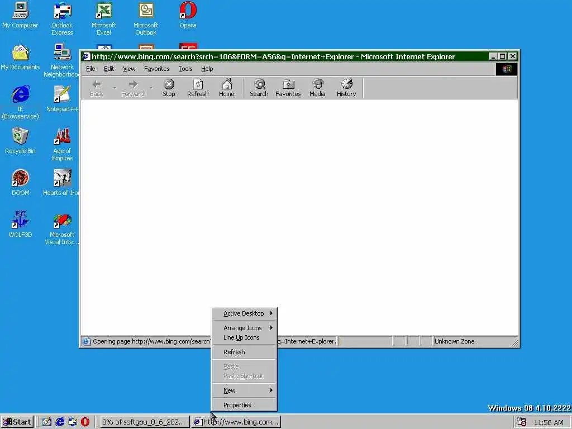572x429 pixels.
Task: Click the greyed-out Back button
Action: tap(96, 88)
